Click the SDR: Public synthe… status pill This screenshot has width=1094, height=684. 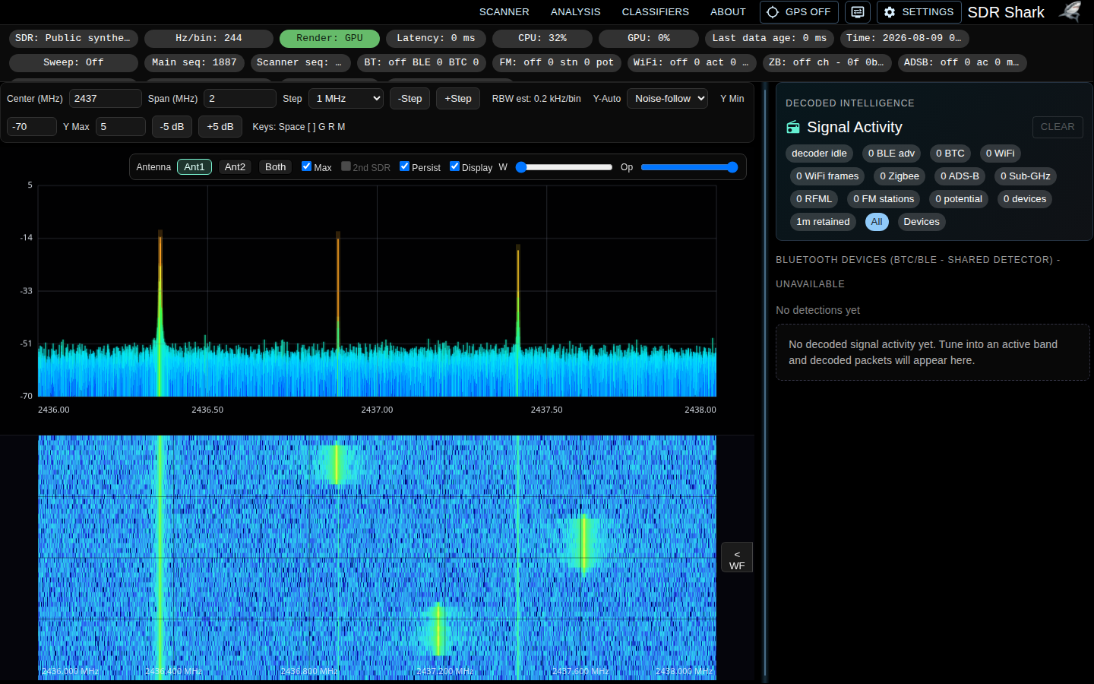pyautogui.click(x=73, y=38)
